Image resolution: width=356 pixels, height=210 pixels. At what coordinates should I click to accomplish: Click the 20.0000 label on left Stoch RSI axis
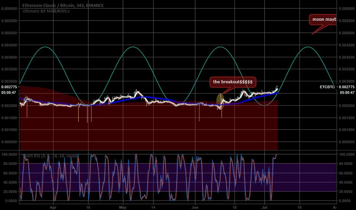point(10,192)
